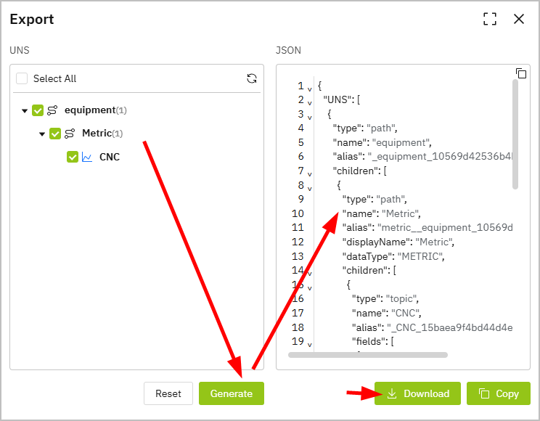The height and width of the screenshot is (421, 540).
Task: Click the JSON vertical scrollbar
Action: coord(515,134)
